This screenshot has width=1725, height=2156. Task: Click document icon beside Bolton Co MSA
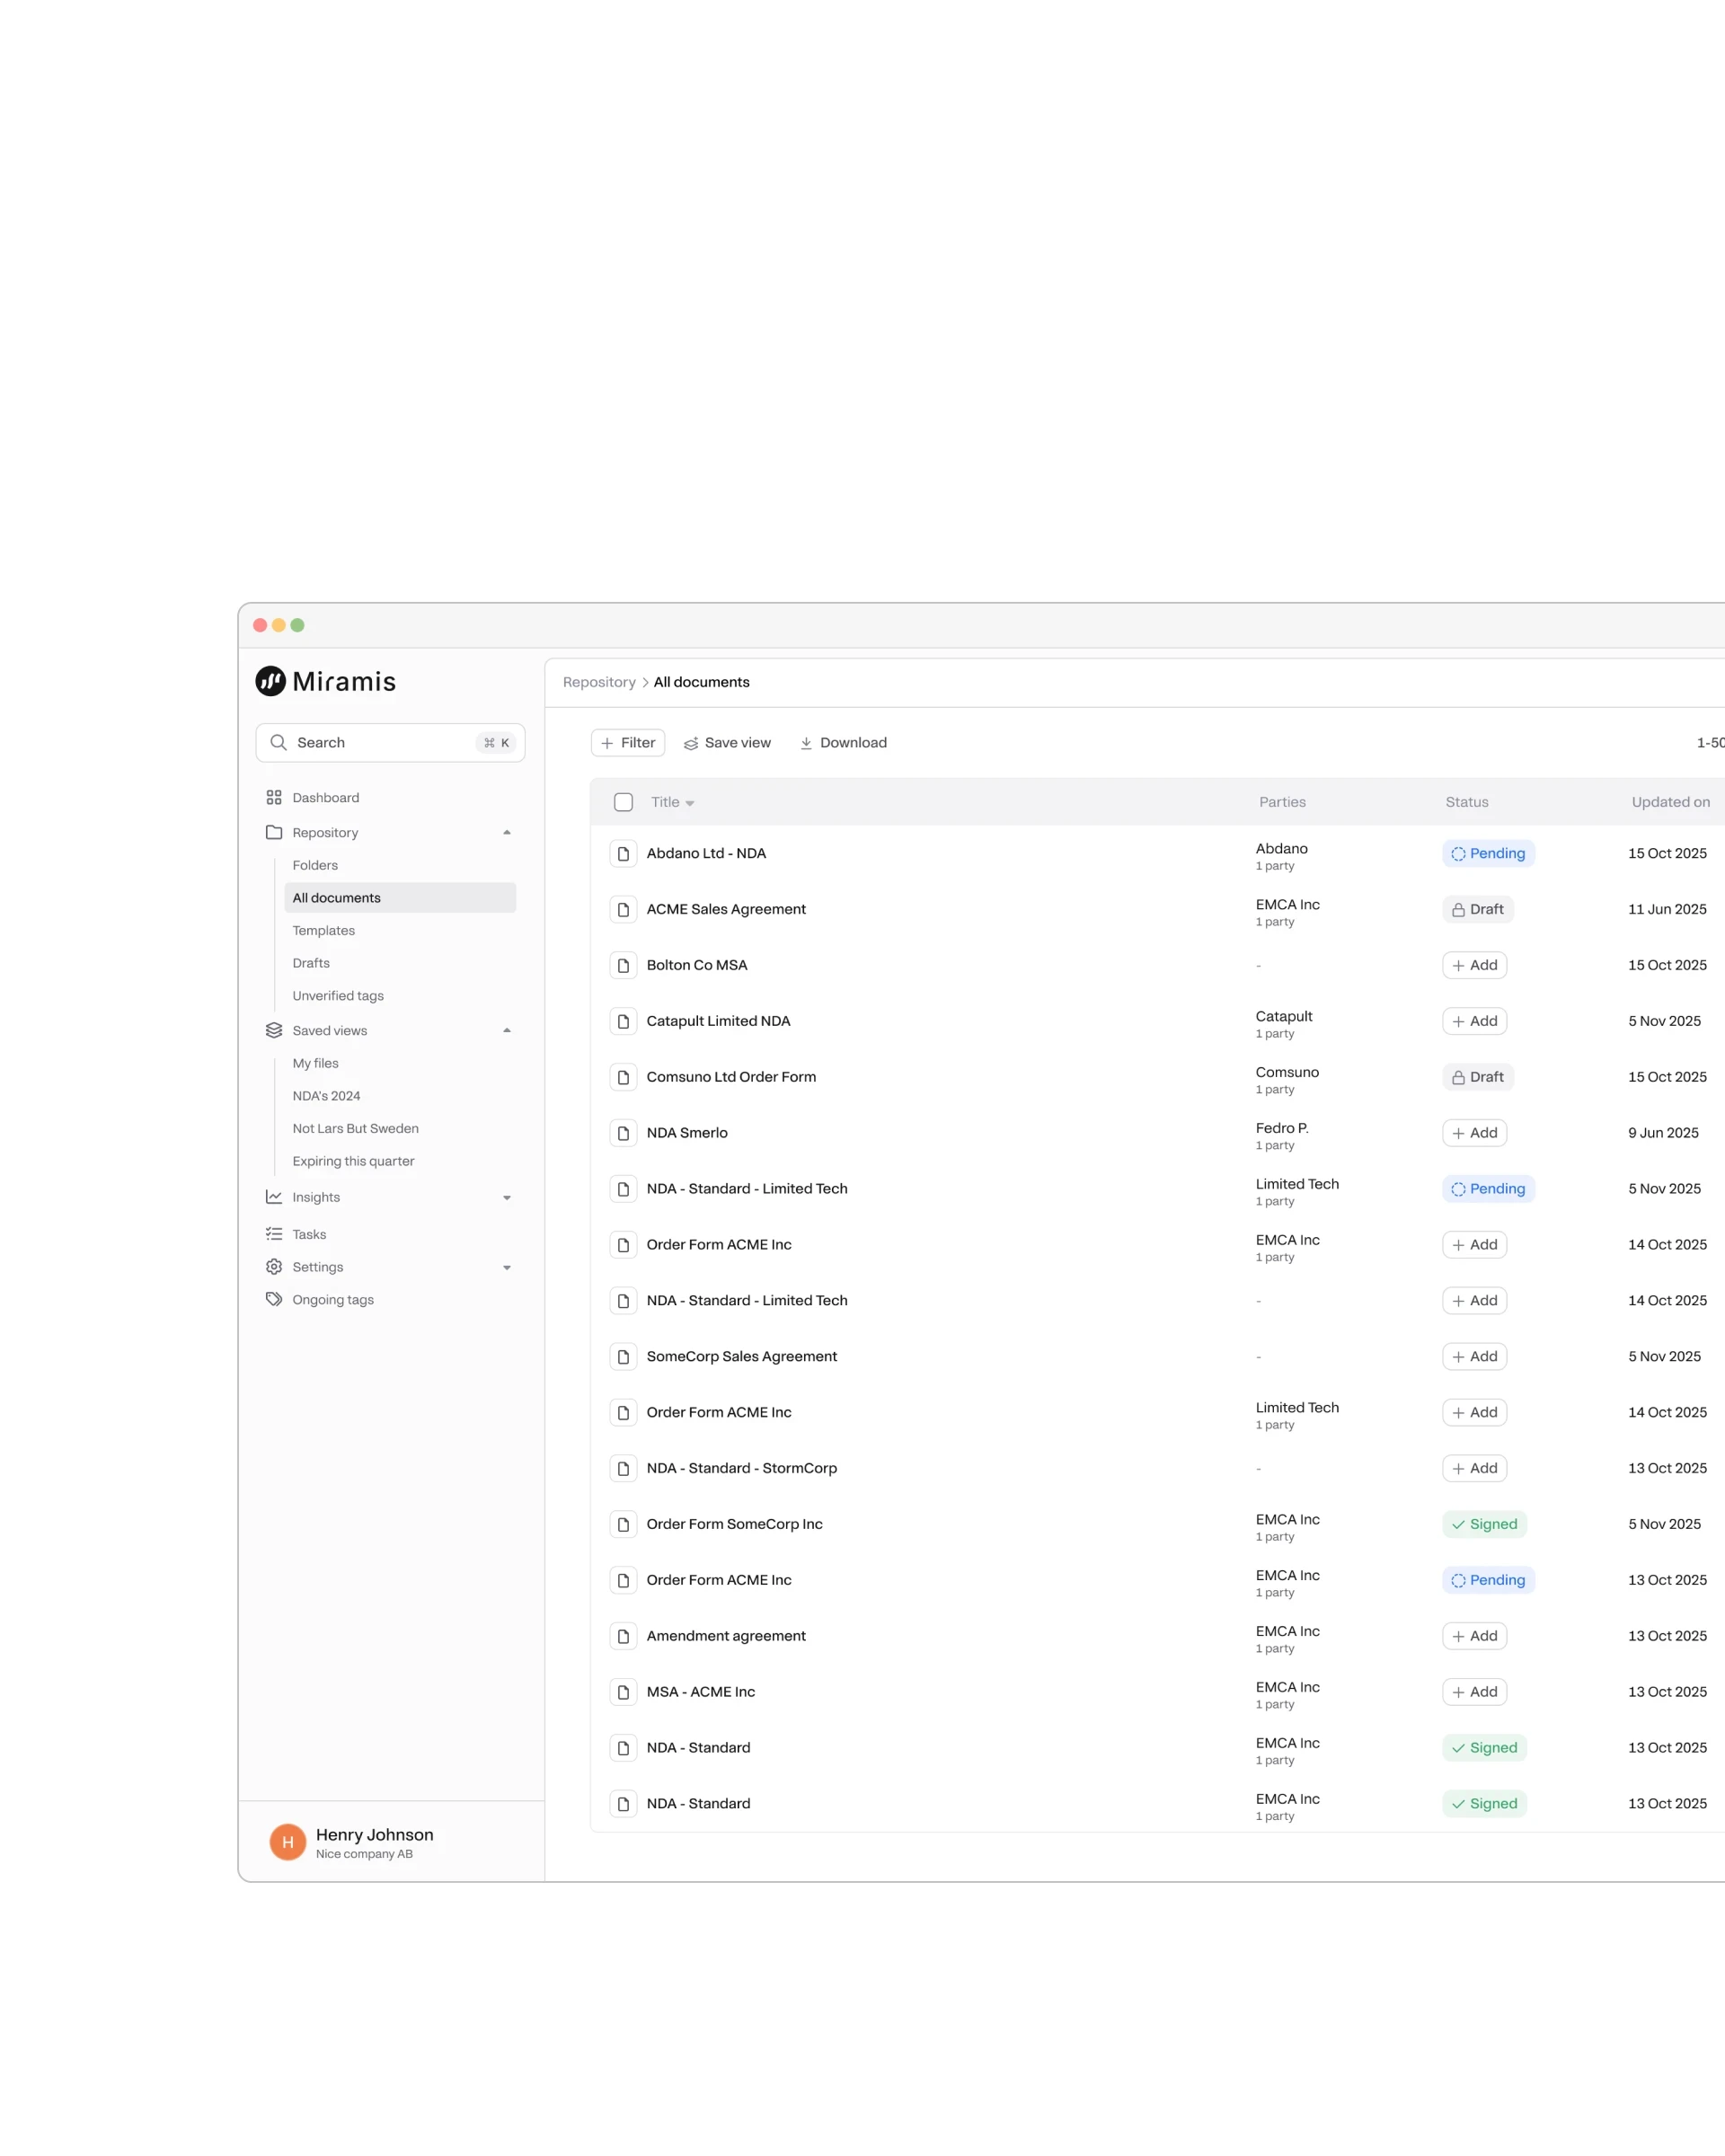623,965
